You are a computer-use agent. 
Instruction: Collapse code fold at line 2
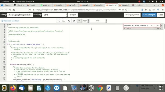(x=6, y=26)
